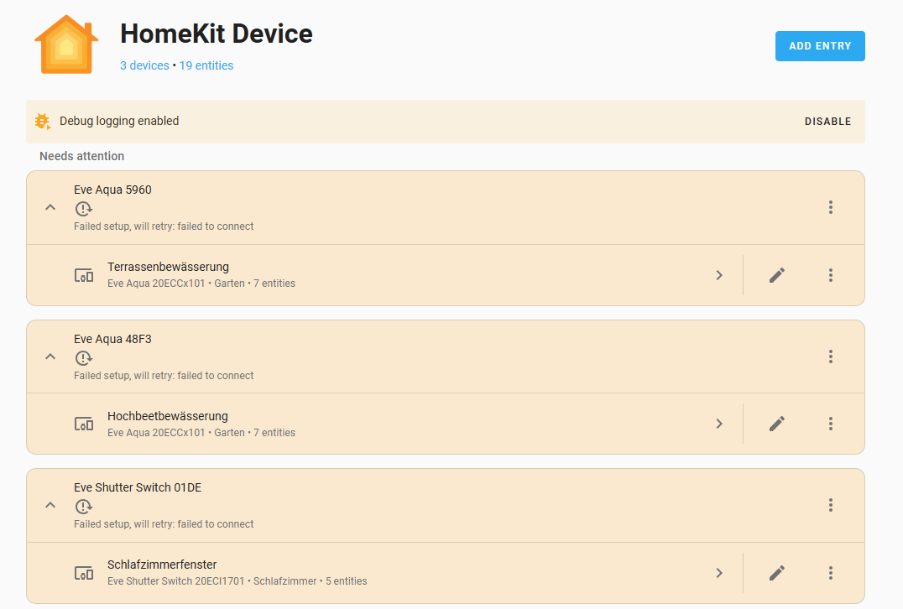This screenshot has height=609, width=903.
Task: Open Schlafzimmerfenster device details via chevron
Action: point(719,573)
